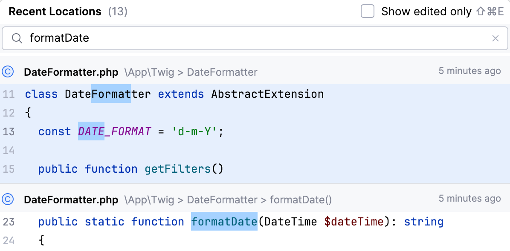Open first DateFormatter.php recent location
The image size is (510, 251).
pos(71,72)
